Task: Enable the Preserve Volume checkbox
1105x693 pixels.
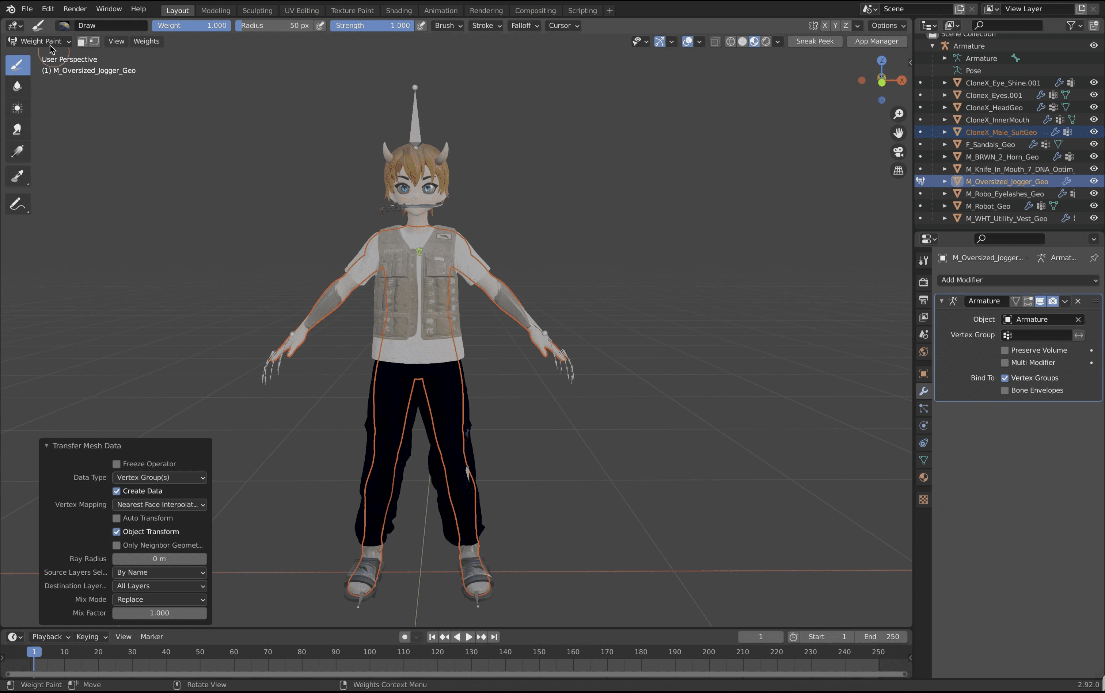Action: (1005, 350)
